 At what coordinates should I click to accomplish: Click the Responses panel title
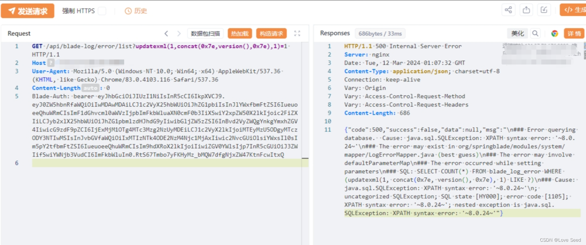click(x=335, y=33)
